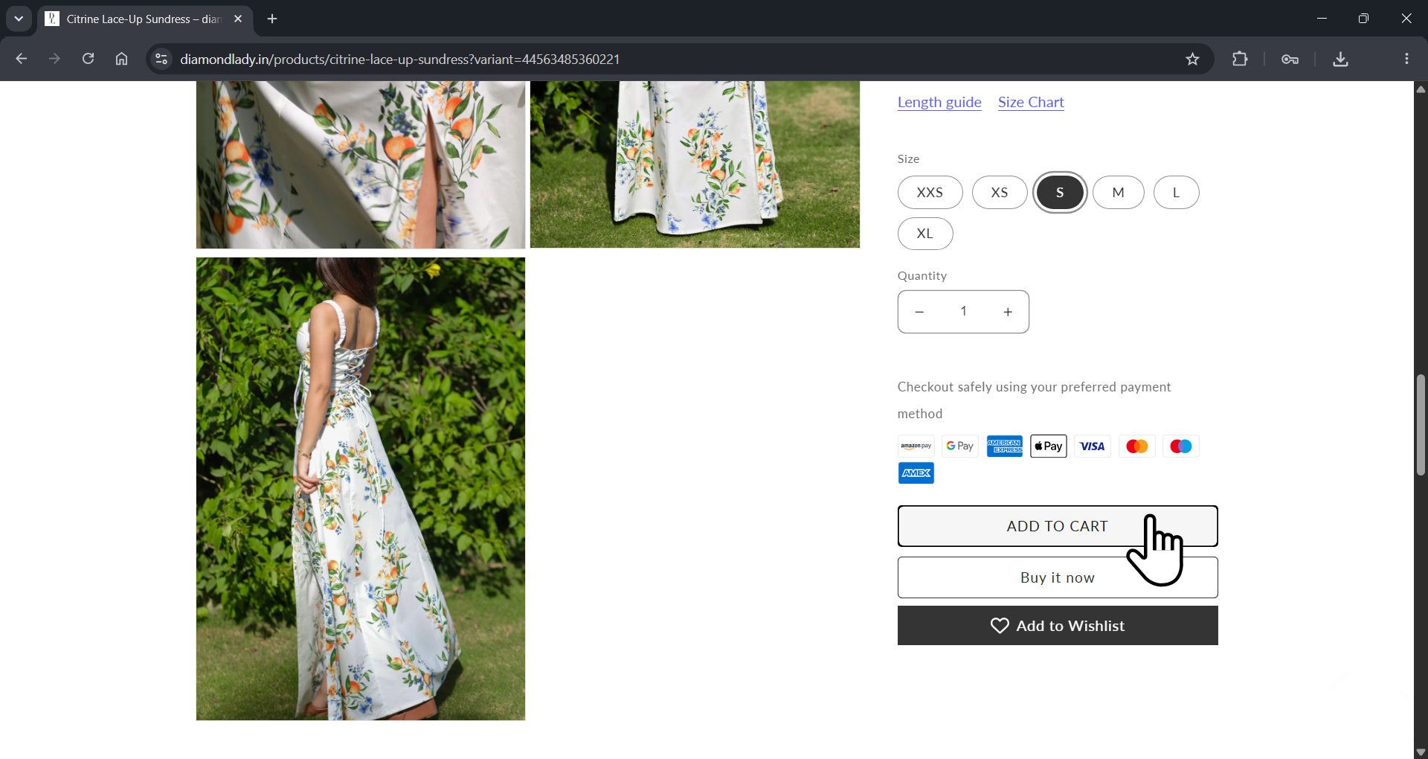The height and width of the screenshot is (759, 1428).
Task: Click the American Express card icon
Action: (x=1004, y=446)
